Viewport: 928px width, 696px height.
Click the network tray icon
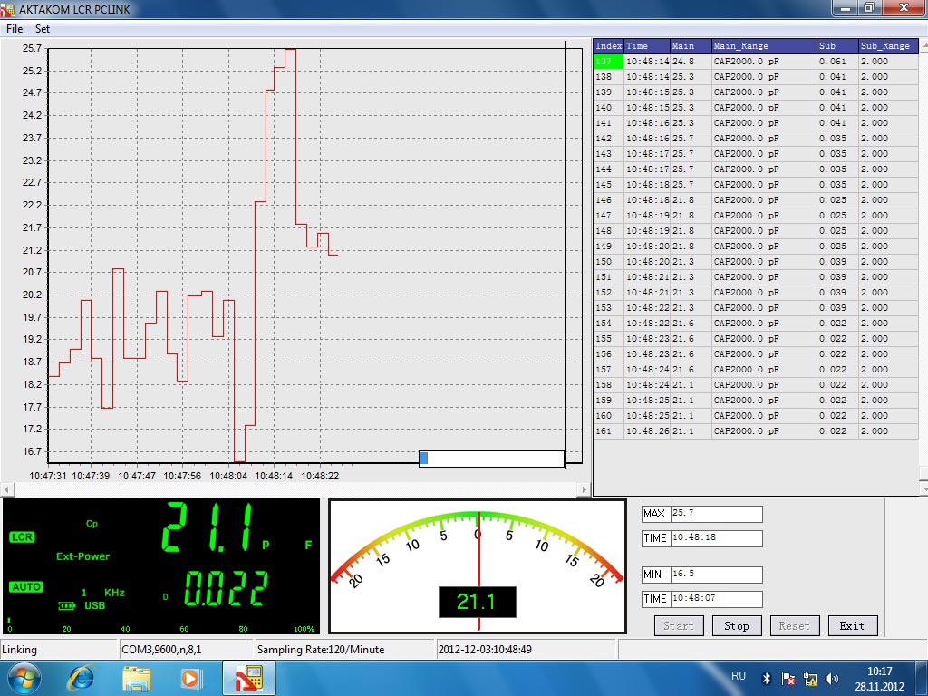pyautogui.click(x=809, y=679)
